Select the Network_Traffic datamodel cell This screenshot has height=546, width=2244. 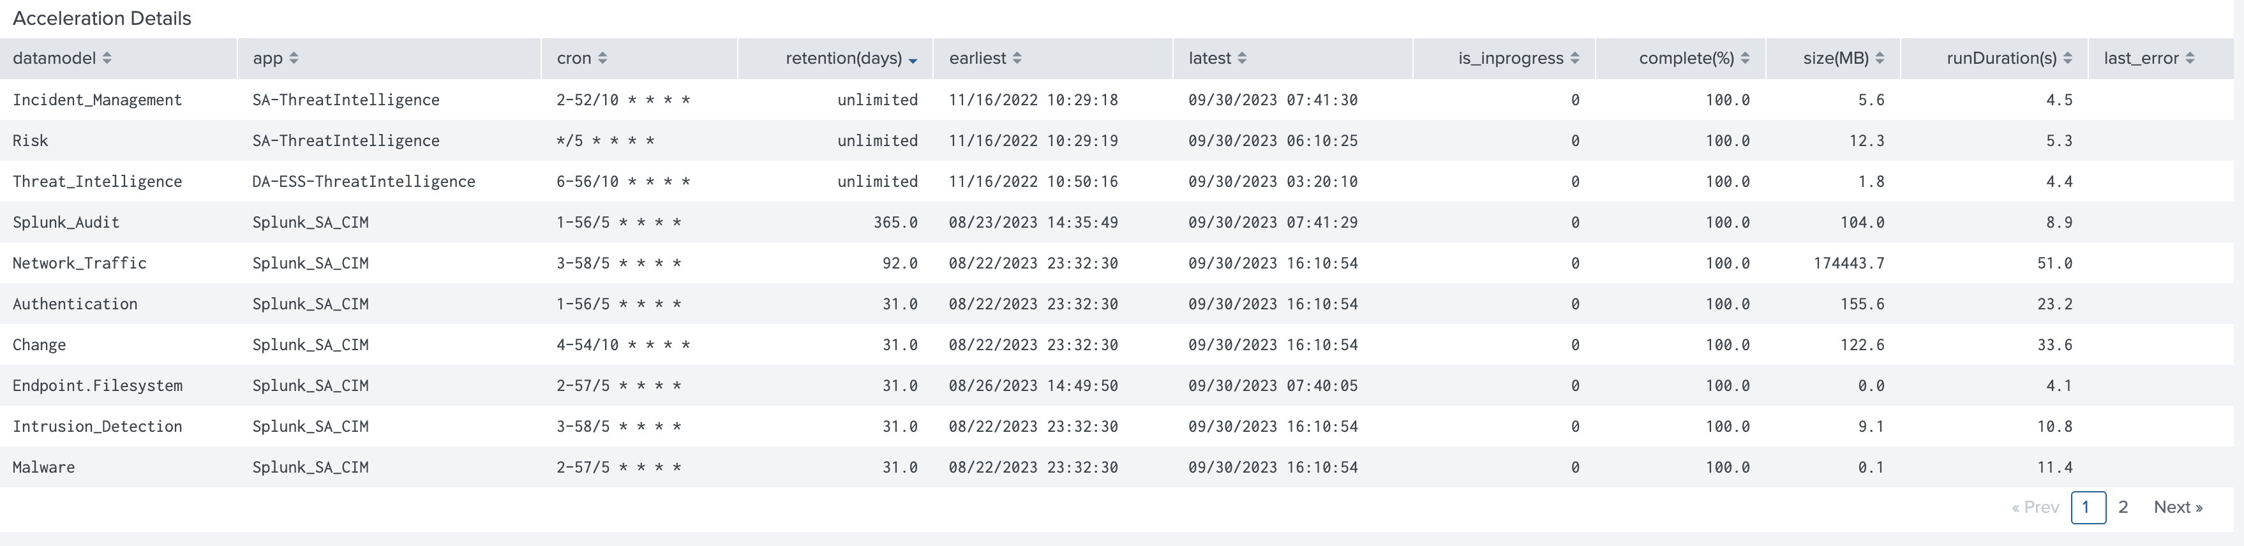tap(79, 263)
